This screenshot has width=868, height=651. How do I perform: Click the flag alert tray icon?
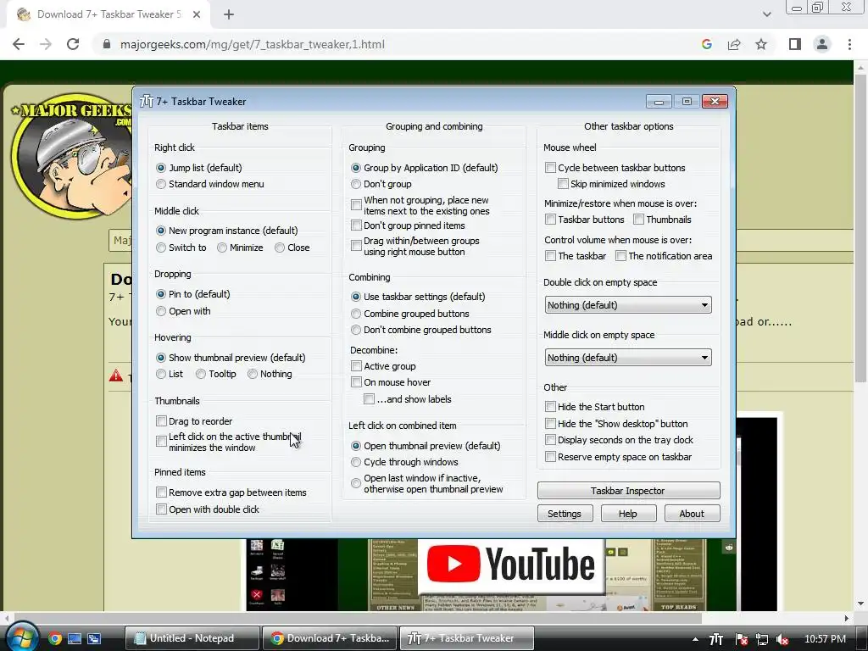pos(741,639)
